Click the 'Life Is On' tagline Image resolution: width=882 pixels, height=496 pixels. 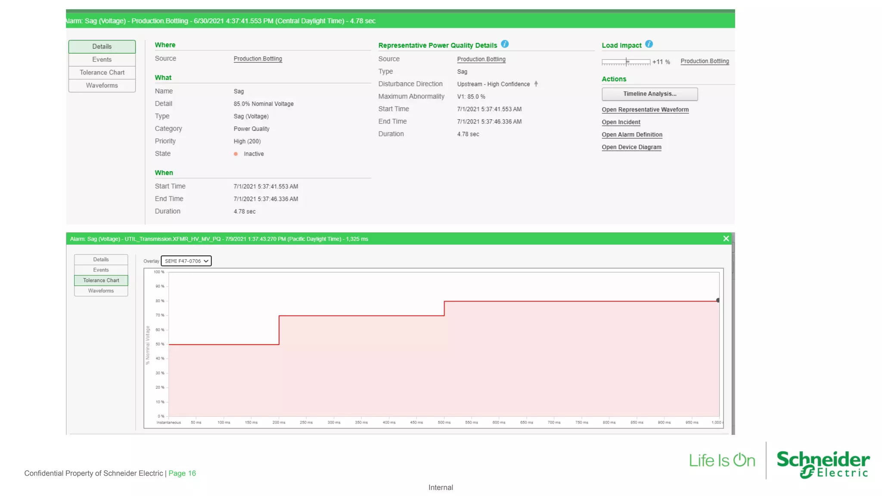(722, 460)
